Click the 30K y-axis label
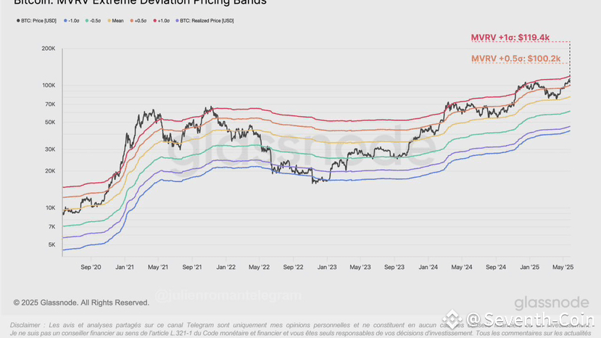Viewport: 601px width, 338px height. point(50,149)
